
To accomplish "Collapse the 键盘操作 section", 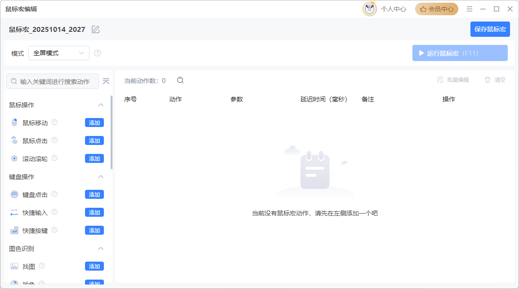I will [x=101, y=177].
